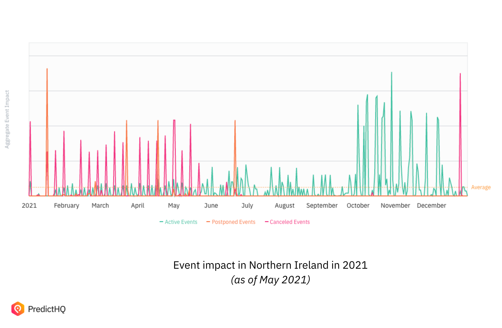Click the April axis label
Screen dimensions: 502x328
[x=138, y=206]
